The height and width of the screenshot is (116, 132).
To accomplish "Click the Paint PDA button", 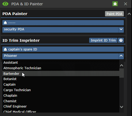I will (x=114, y=14).
